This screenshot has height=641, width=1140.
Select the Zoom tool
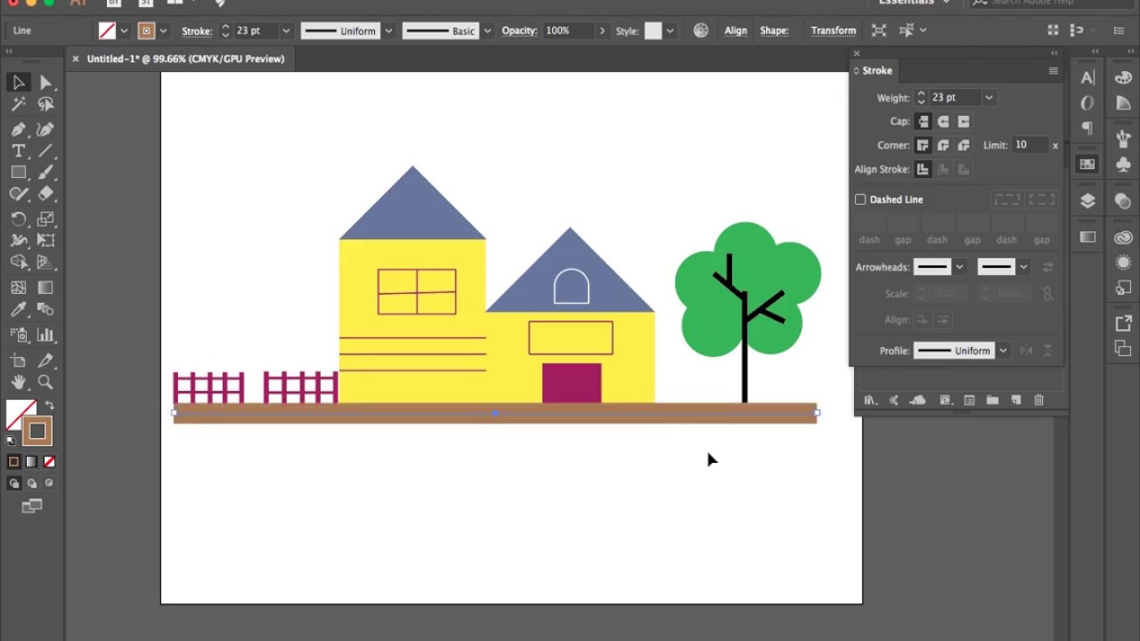[x=46, y=382]
